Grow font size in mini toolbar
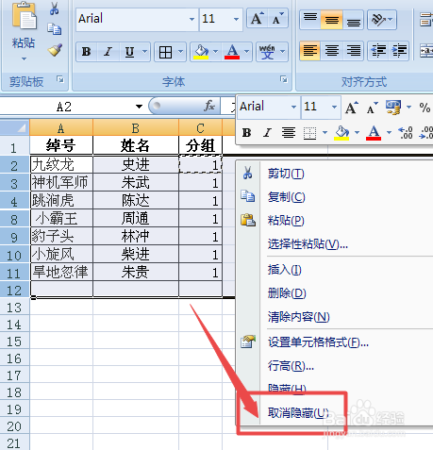Image resolution: width=433 pixels, height=450 pixels. [x=352, y=108]
